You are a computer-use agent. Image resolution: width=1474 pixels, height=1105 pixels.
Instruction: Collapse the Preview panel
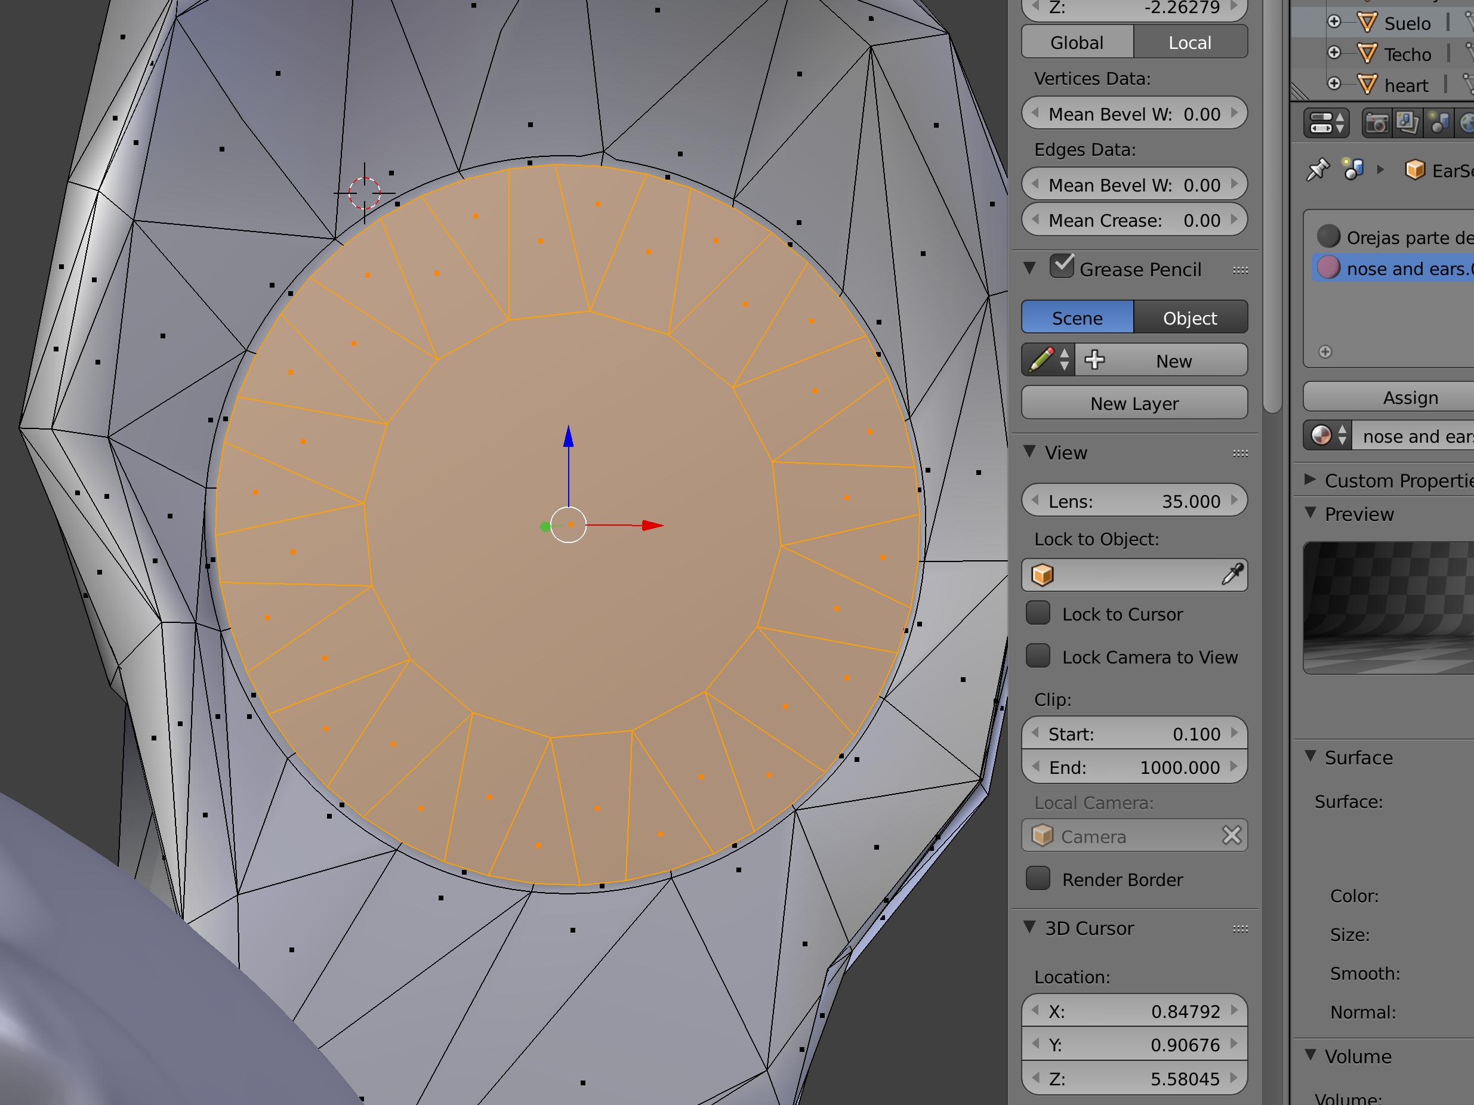1310,513
